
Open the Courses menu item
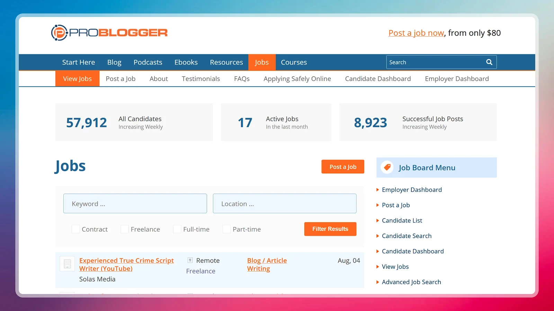[x=294, y=62]
